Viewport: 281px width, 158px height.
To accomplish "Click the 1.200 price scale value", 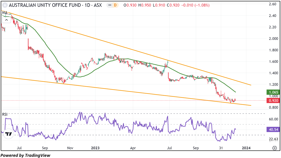I will point(274,84).
